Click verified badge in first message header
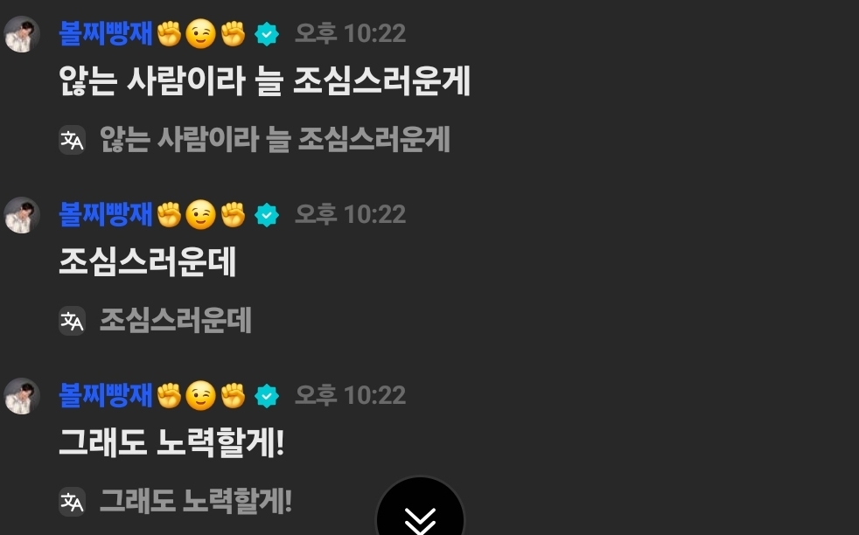Screen dimensions: 859x535 pos(267,34)
